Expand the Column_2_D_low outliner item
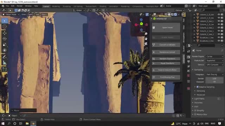The image size is (225, 126). click(x=194, y=24)
